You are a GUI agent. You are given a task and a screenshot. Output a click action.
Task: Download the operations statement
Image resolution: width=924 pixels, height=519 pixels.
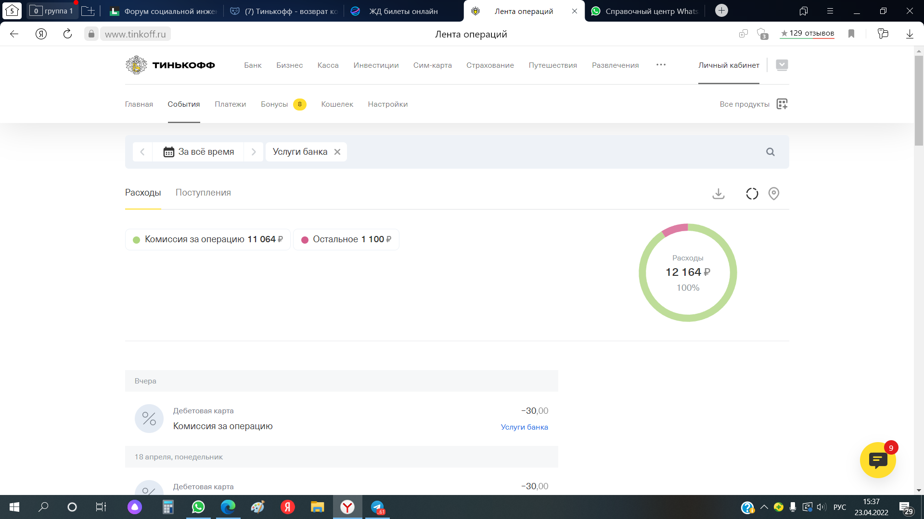(718, 193)
